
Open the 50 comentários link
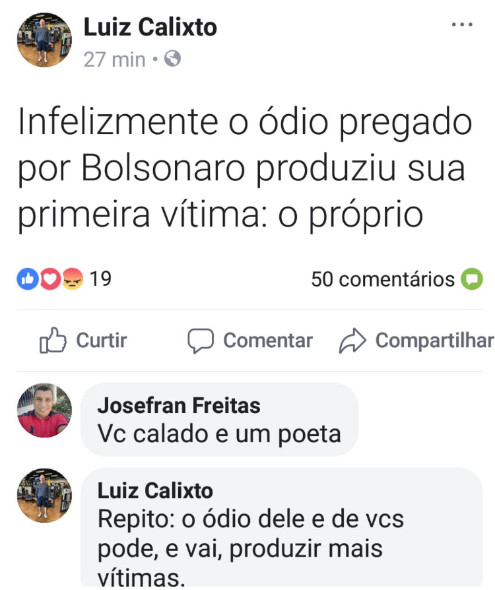[x=383, y=279]
